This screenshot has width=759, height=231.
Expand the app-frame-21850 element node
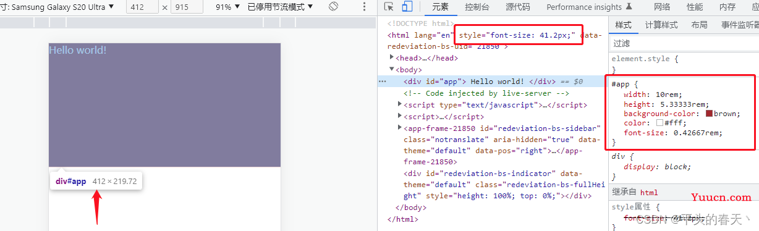(401, 128)
